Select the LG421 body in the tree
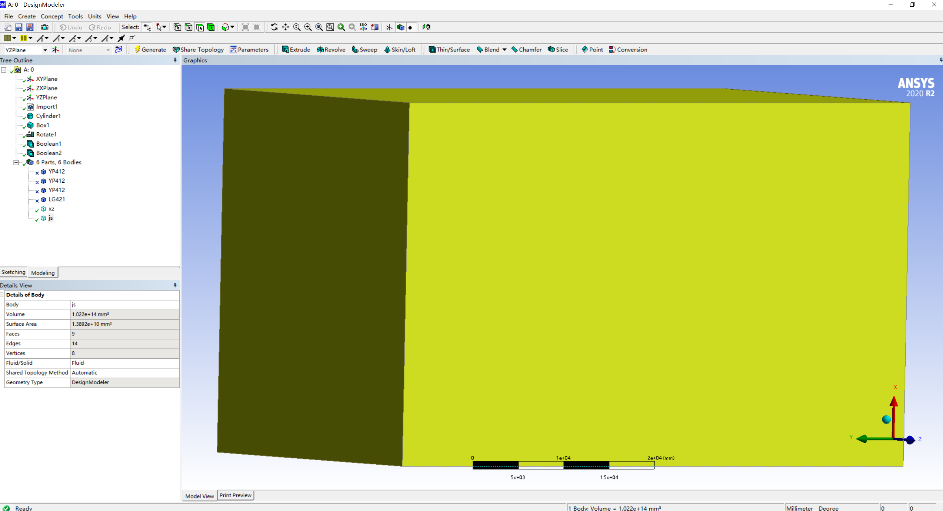The height and width of the screenshot is (511, 943). tap(57, 199)
